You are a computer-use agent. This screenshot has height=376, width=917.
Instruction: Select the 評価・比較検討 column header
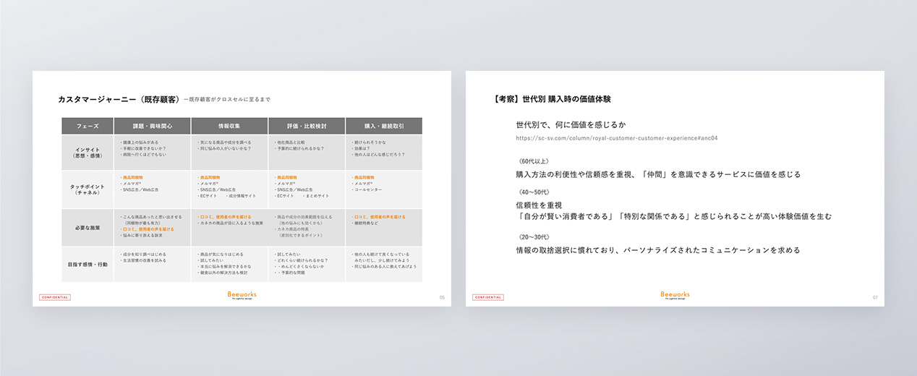[307, 126]
